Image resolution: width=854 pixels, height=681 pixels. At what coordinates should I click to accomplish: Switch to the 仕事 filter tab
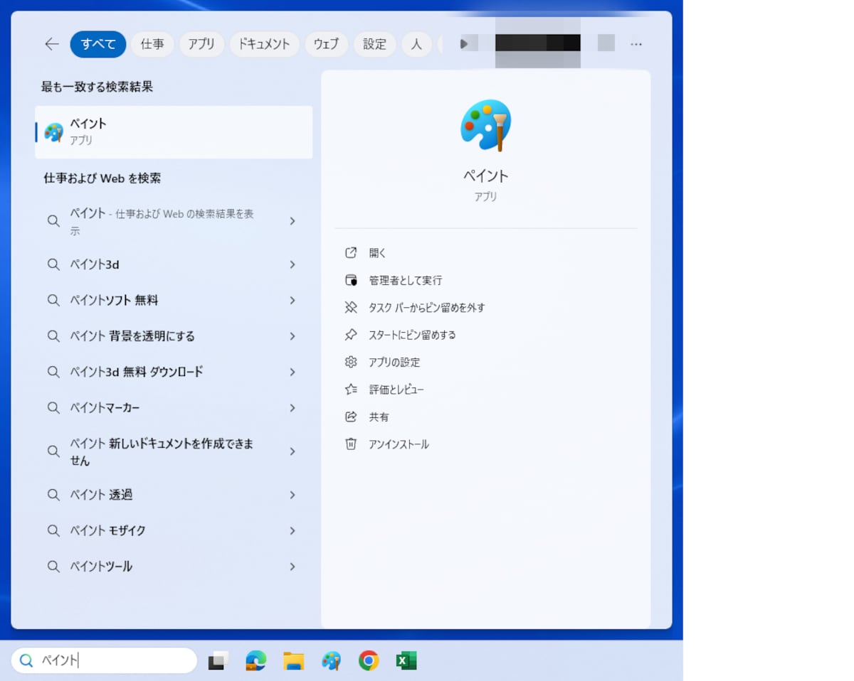pos(152,44)
